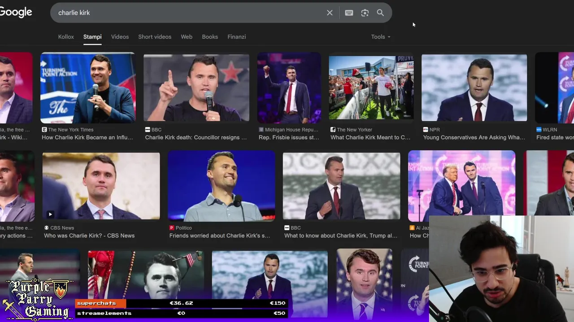The height and width of the screenshot is (322, 574).
Task: Click the NPR source label
Action: point(435,130)
